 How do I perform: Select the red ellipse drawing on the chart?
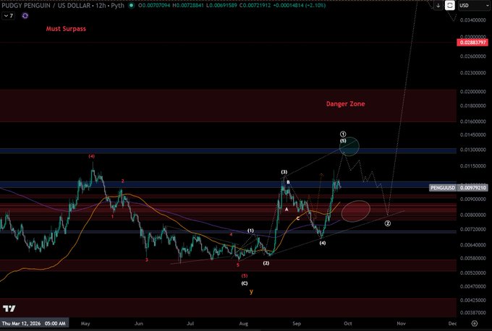[x=355, y=210]
